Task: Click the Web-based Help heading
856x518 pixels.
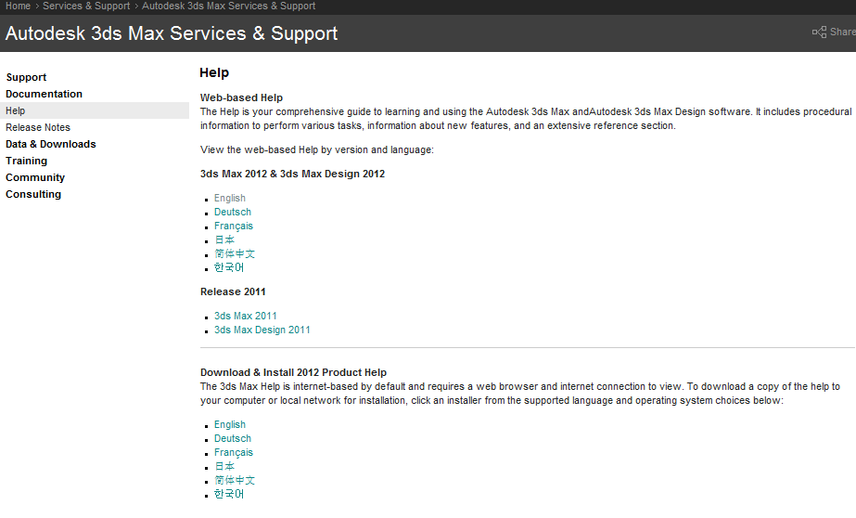Action: click(241, 97)
